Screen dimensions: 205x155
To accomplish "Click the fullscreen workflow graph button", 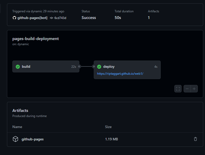I will pyautogui.click(x=178, y=89).
